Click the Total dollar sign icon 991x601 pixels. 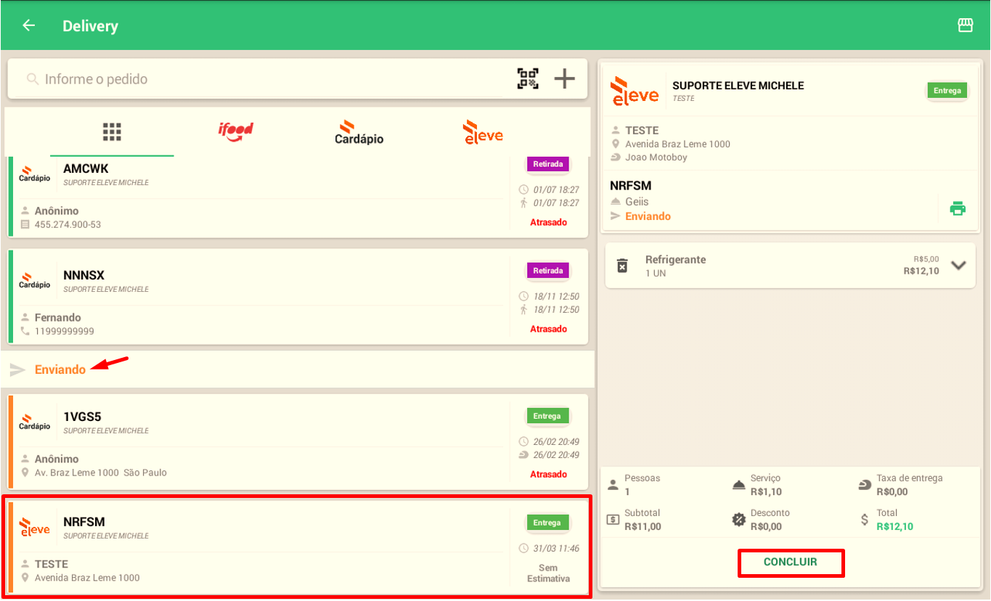(865, 519)
